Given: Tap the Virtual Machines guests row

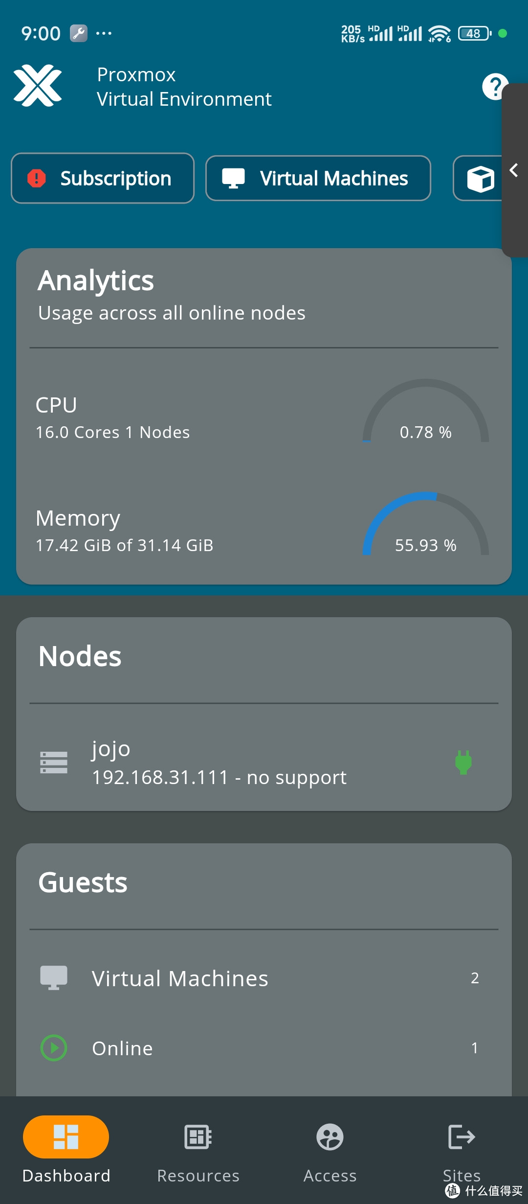Looking at the screenshot, I should [264, 978].
